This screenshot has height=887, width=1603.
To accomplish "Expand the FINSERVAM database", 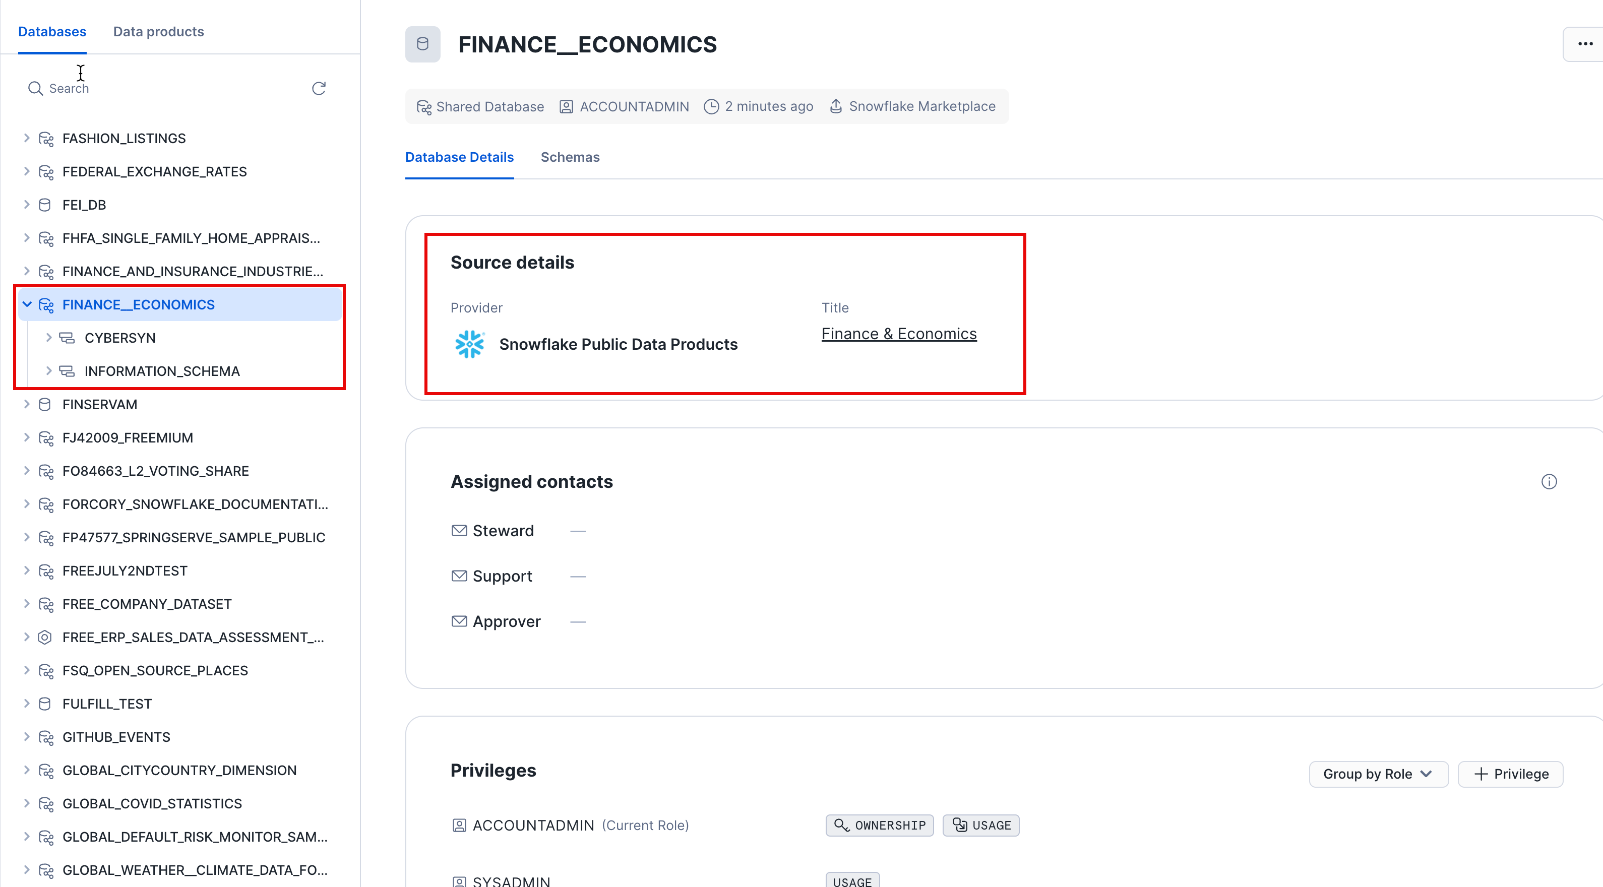I will (x=27, y=404).
